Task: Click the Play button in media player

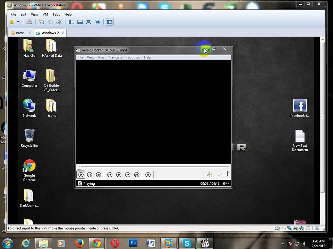Action: 81,175
